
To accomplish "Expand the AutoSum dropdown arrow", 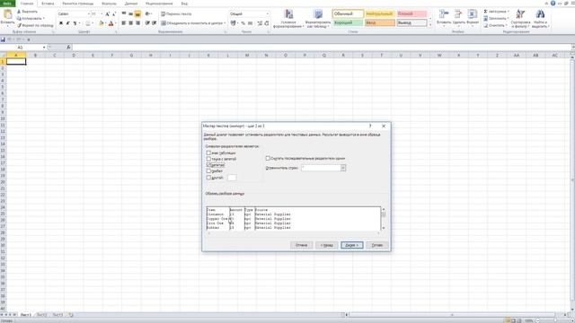I will [x=509, y=12].
